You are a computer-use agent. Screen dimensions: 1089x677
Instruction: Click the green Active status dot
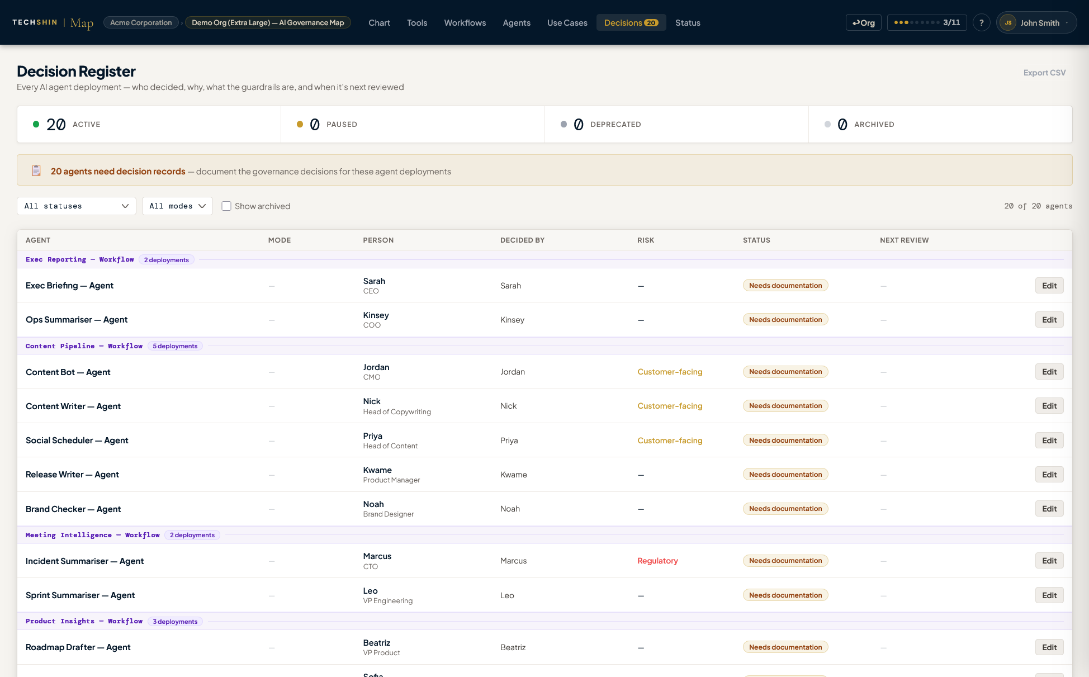coord(36,124)
